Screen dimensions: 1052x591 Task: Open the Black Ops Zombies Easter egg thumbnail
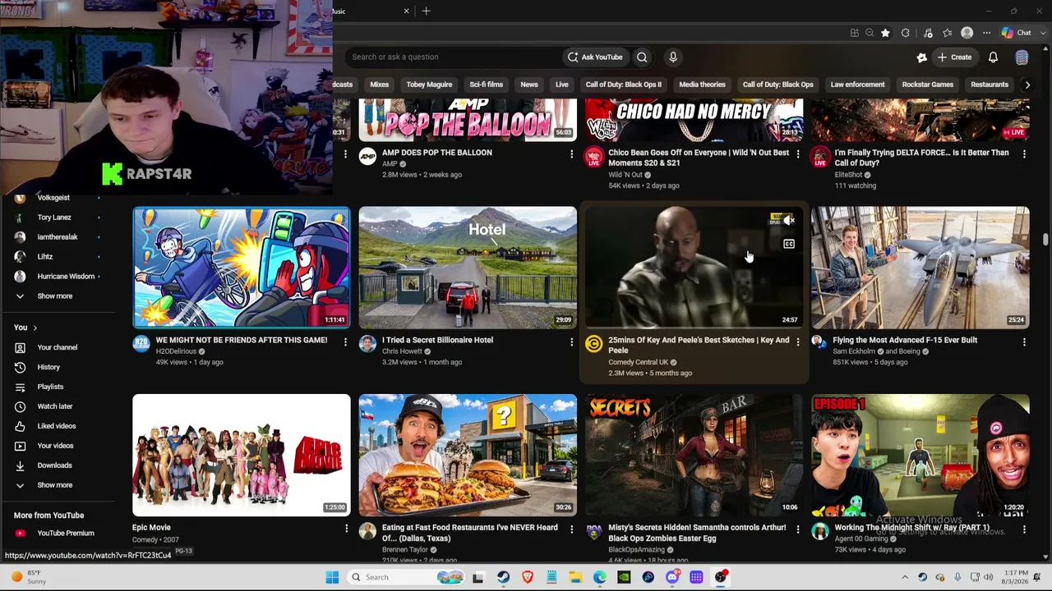[694, 456]
